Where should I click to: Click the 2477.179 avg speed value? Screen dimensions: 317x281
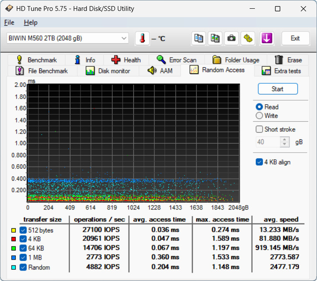[x=285, y=267]
